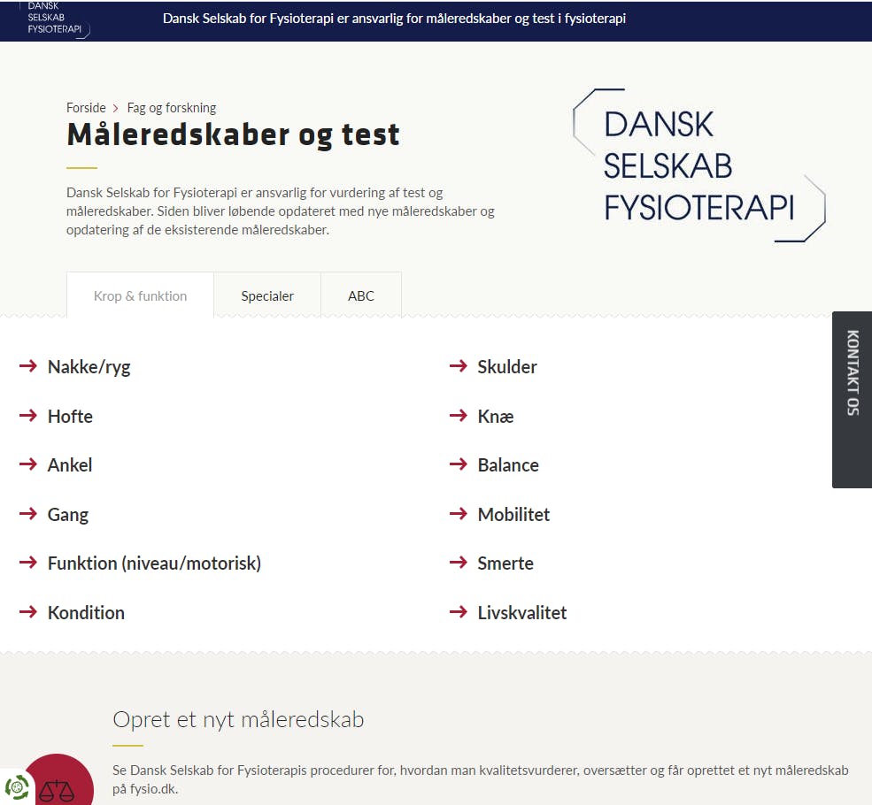This screenshot has width=872, height=805.
Task: Click the arrow icon beside Kondition
Action: click(x=28, y=612)
